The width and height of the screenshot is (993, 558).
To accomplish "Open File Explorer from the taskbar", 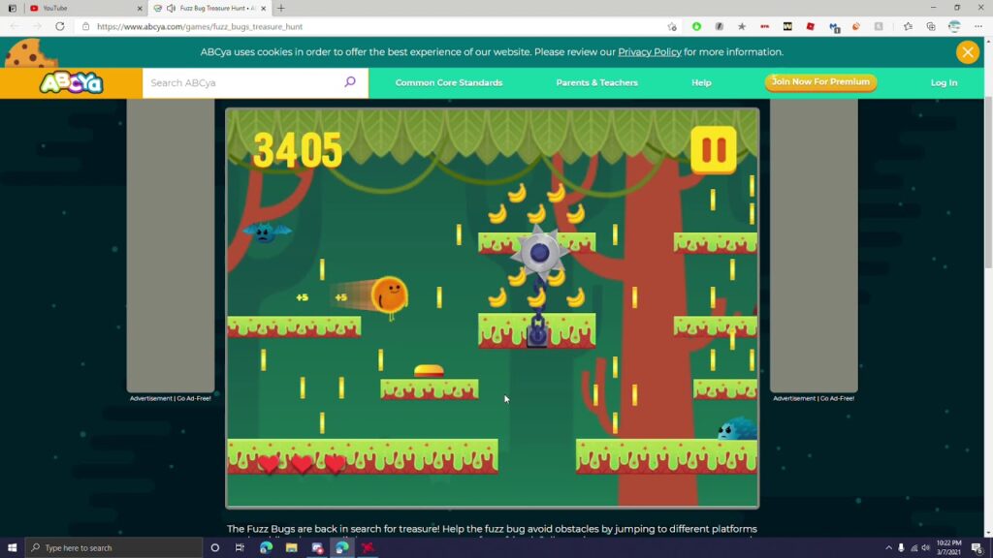I will [x=291, y=548].
